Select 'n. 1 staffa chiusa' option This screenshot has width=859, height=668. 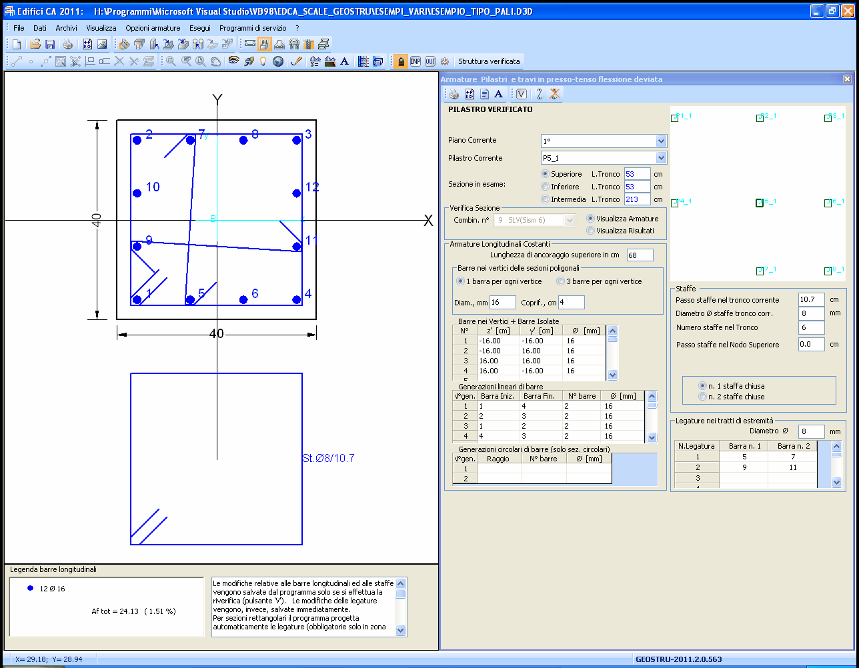click(702, 386)
